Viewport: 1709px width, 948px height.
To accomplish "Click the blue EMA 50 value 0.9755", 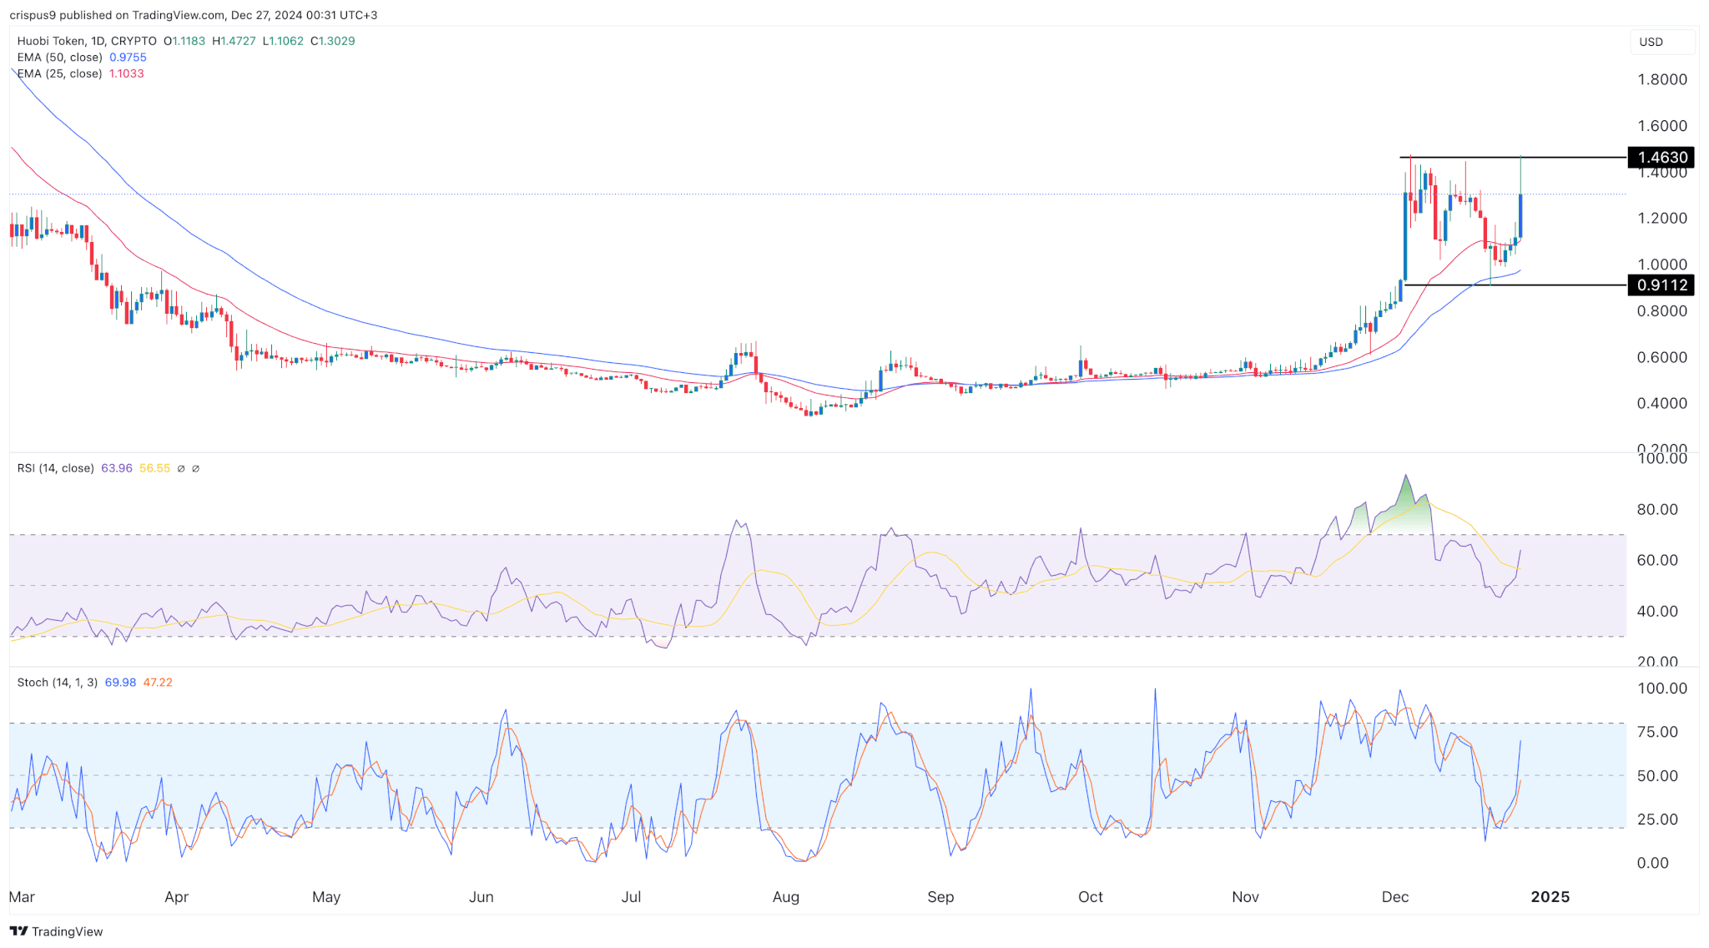I will coord(128,58).
